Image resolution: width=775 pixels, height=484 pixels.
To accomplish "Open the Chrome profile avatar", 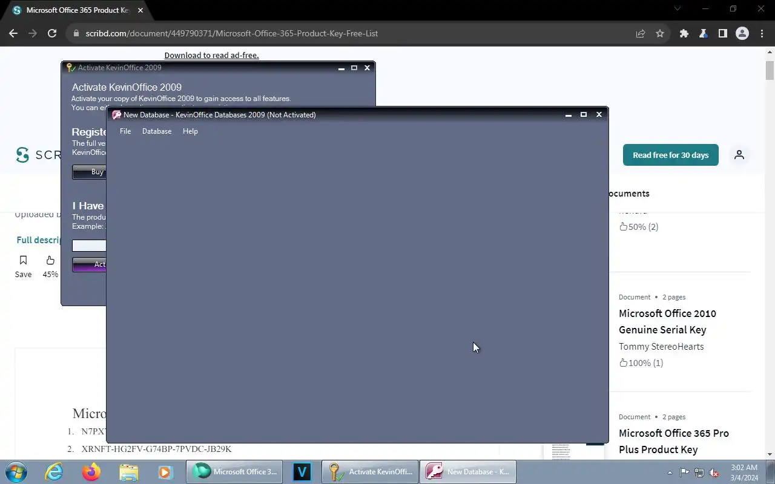I will [x=742, y=34].
